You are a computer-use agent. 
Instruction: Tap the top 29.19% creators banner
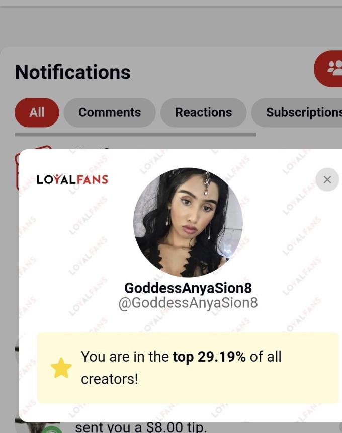coord(188,368)
